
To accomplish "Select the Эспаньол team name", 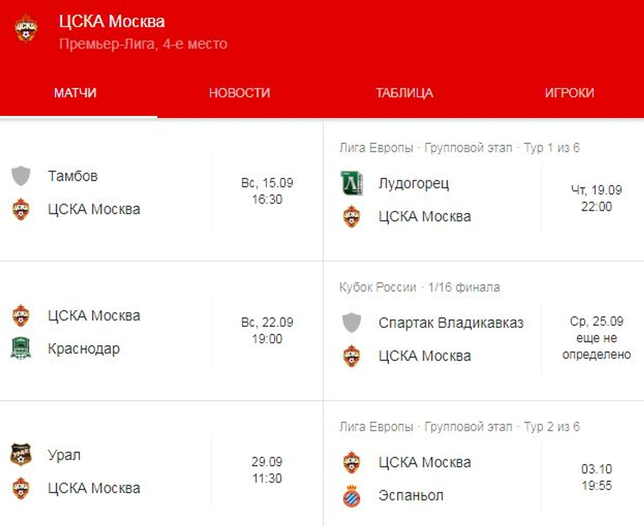I will (x=411, y=496).
